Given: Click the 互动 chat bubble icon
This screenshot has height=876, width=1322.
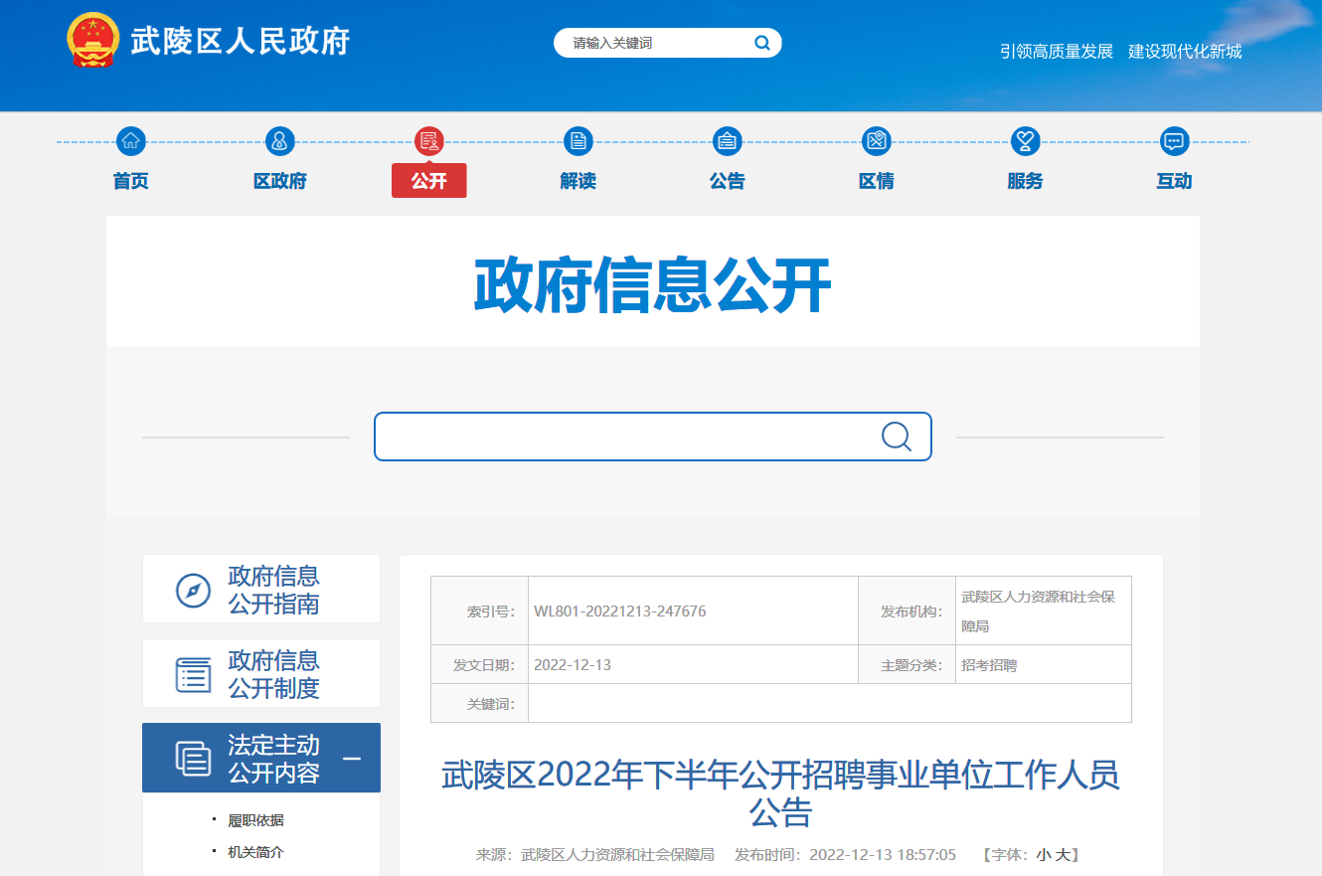Looking at the screenshot, I should pos(1174,141).
